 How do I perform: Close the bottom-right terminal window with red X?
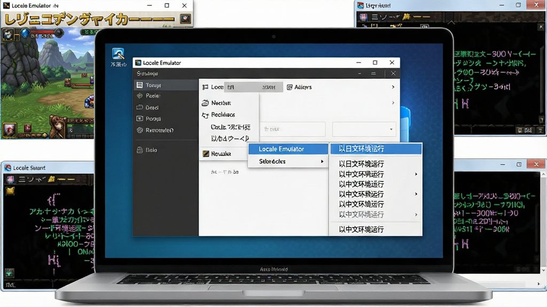coord(536,164)
